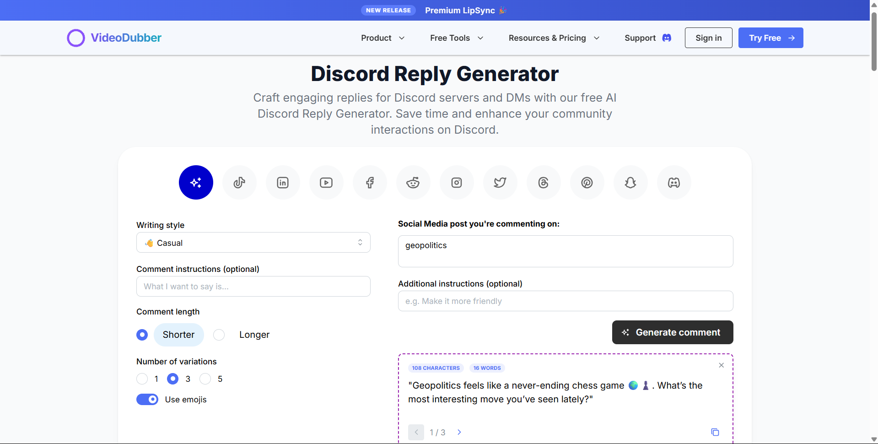This screenshot has width=878, height=444.
Task: Click the Try Free button
Action: tap(771, 38)
